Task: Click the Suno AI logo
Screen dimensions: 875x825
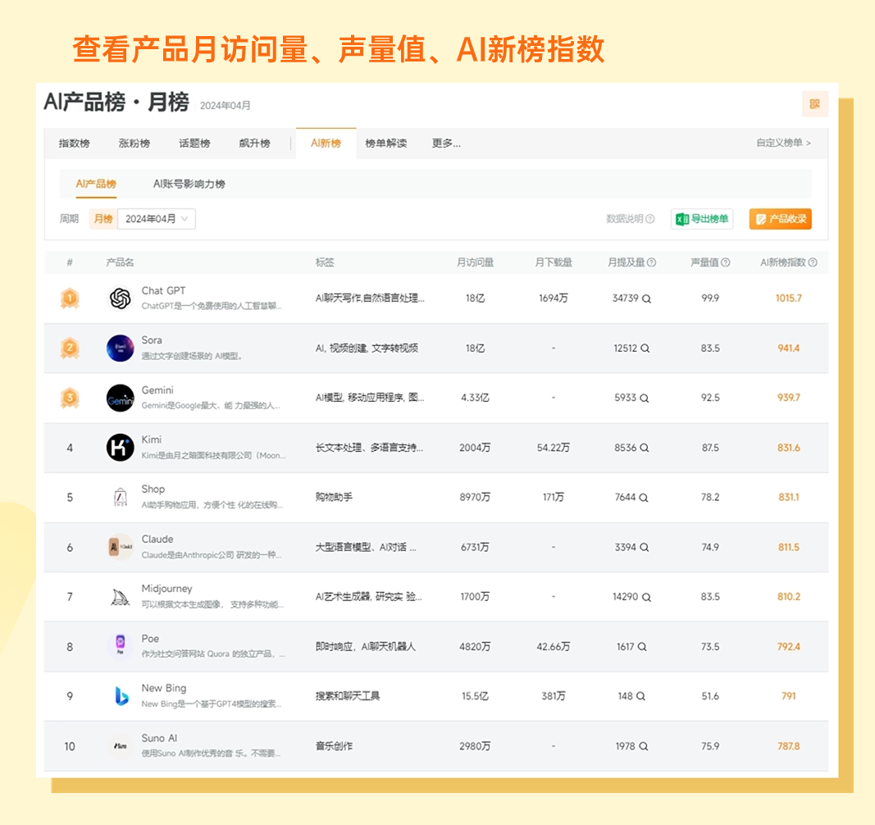Action: coord(120,745)
